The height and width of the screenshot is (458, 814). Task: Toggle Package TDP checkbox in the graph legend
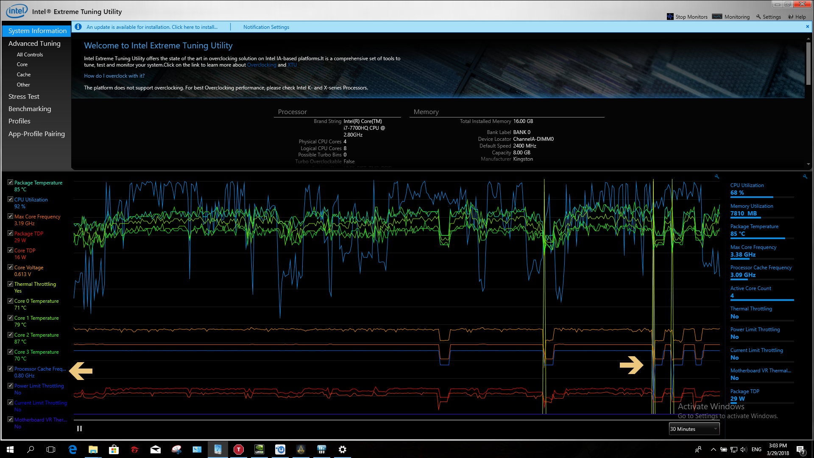10,233
